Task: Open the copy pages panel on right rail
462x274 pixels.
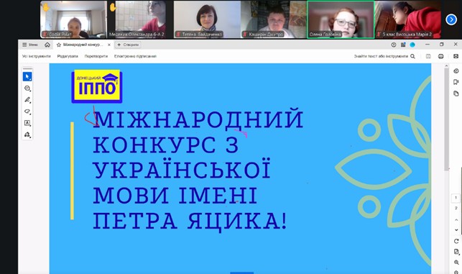Action: (456, 93)
